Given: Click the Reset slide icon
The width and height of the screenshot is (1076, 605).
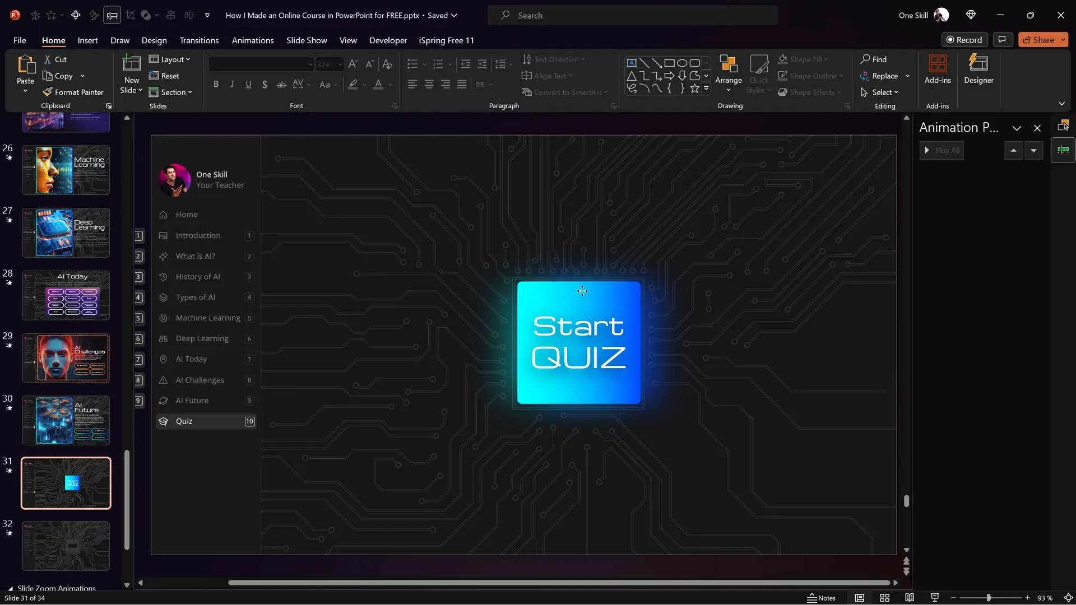Looking at the screenshot, I should pyautogui.click(x=154, y=76).
